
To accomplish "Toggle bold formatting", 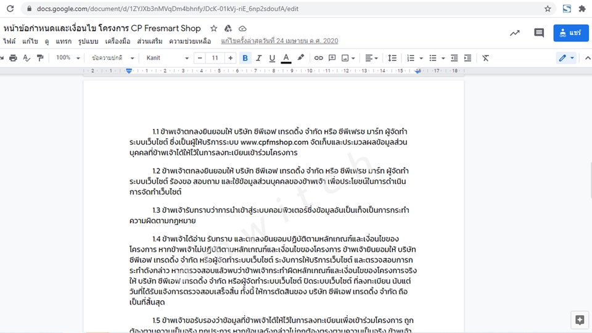I will tap(245, 58).
